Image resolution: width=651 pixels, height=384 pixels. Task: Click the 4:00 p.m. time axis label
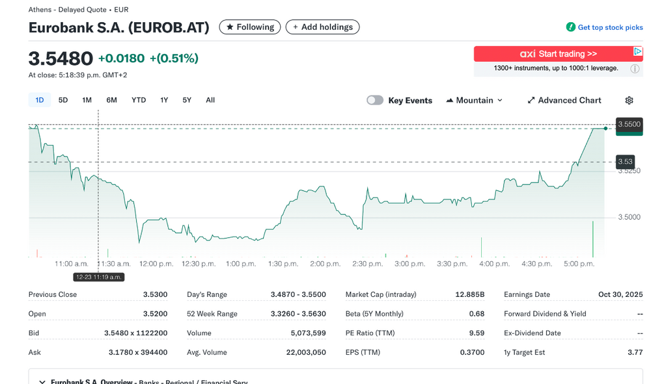[x=495, y=264]
